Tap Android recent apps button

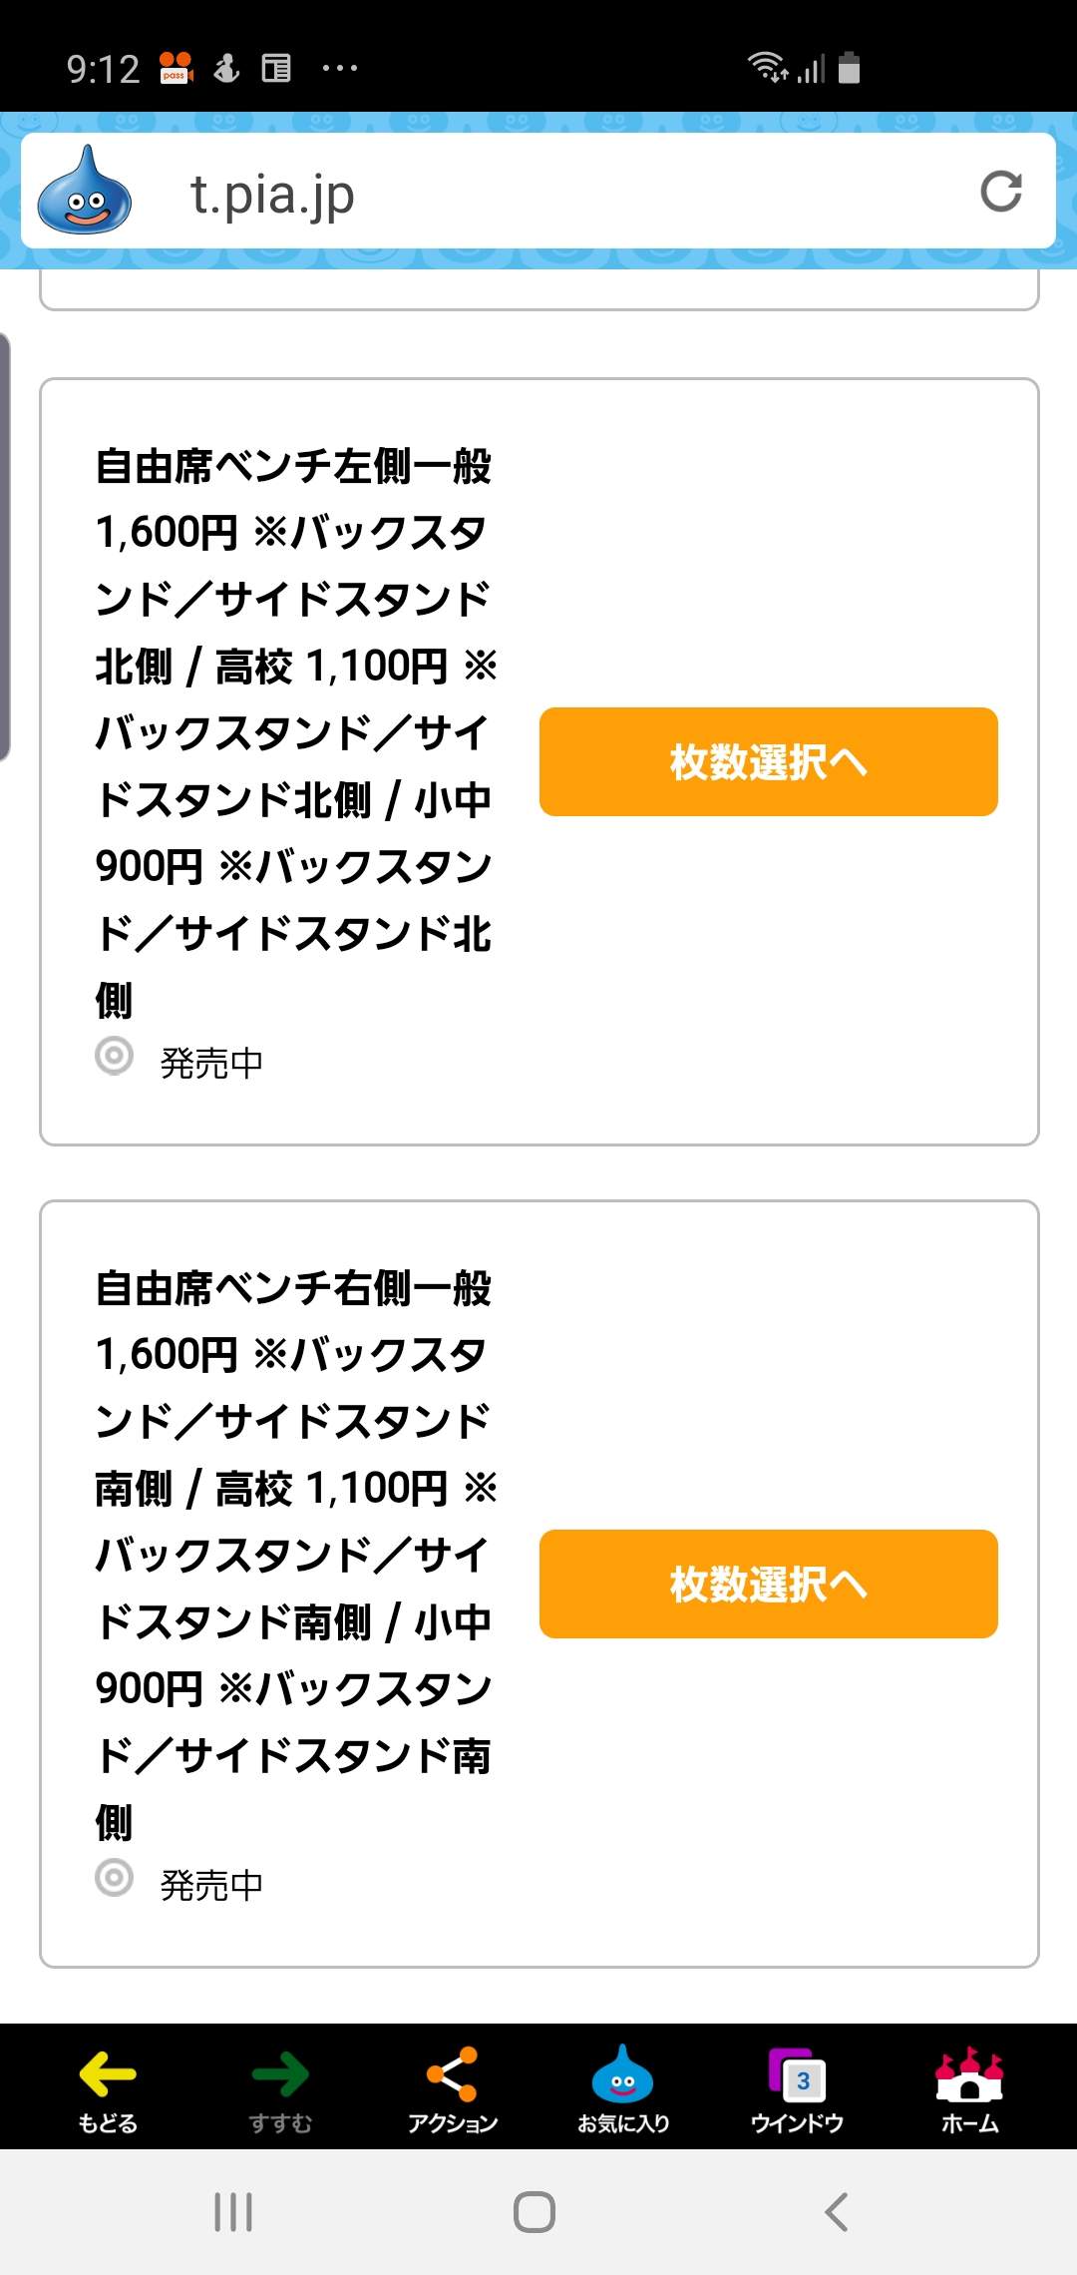coord(233,2212)
